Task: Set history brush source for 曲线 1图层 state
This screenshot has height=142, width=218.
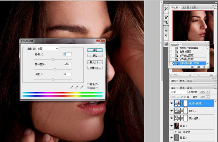Action: point(171,52)
